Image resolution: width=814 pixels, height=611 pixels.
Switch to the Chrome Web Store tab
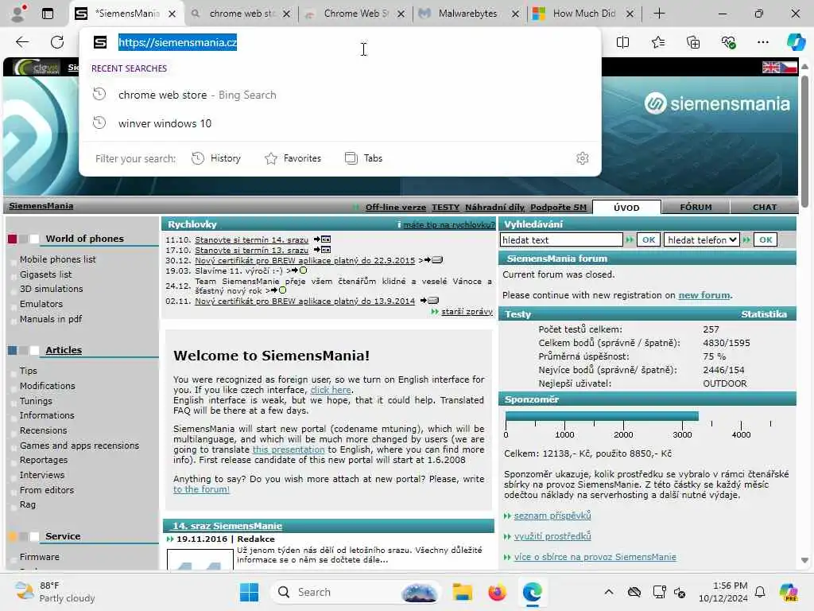[x=355, y=14]
